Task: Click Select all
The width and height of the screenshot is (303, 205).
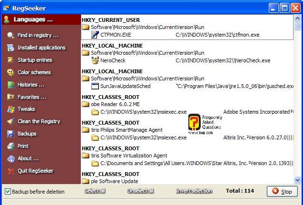Action: (x=95, y=191)
